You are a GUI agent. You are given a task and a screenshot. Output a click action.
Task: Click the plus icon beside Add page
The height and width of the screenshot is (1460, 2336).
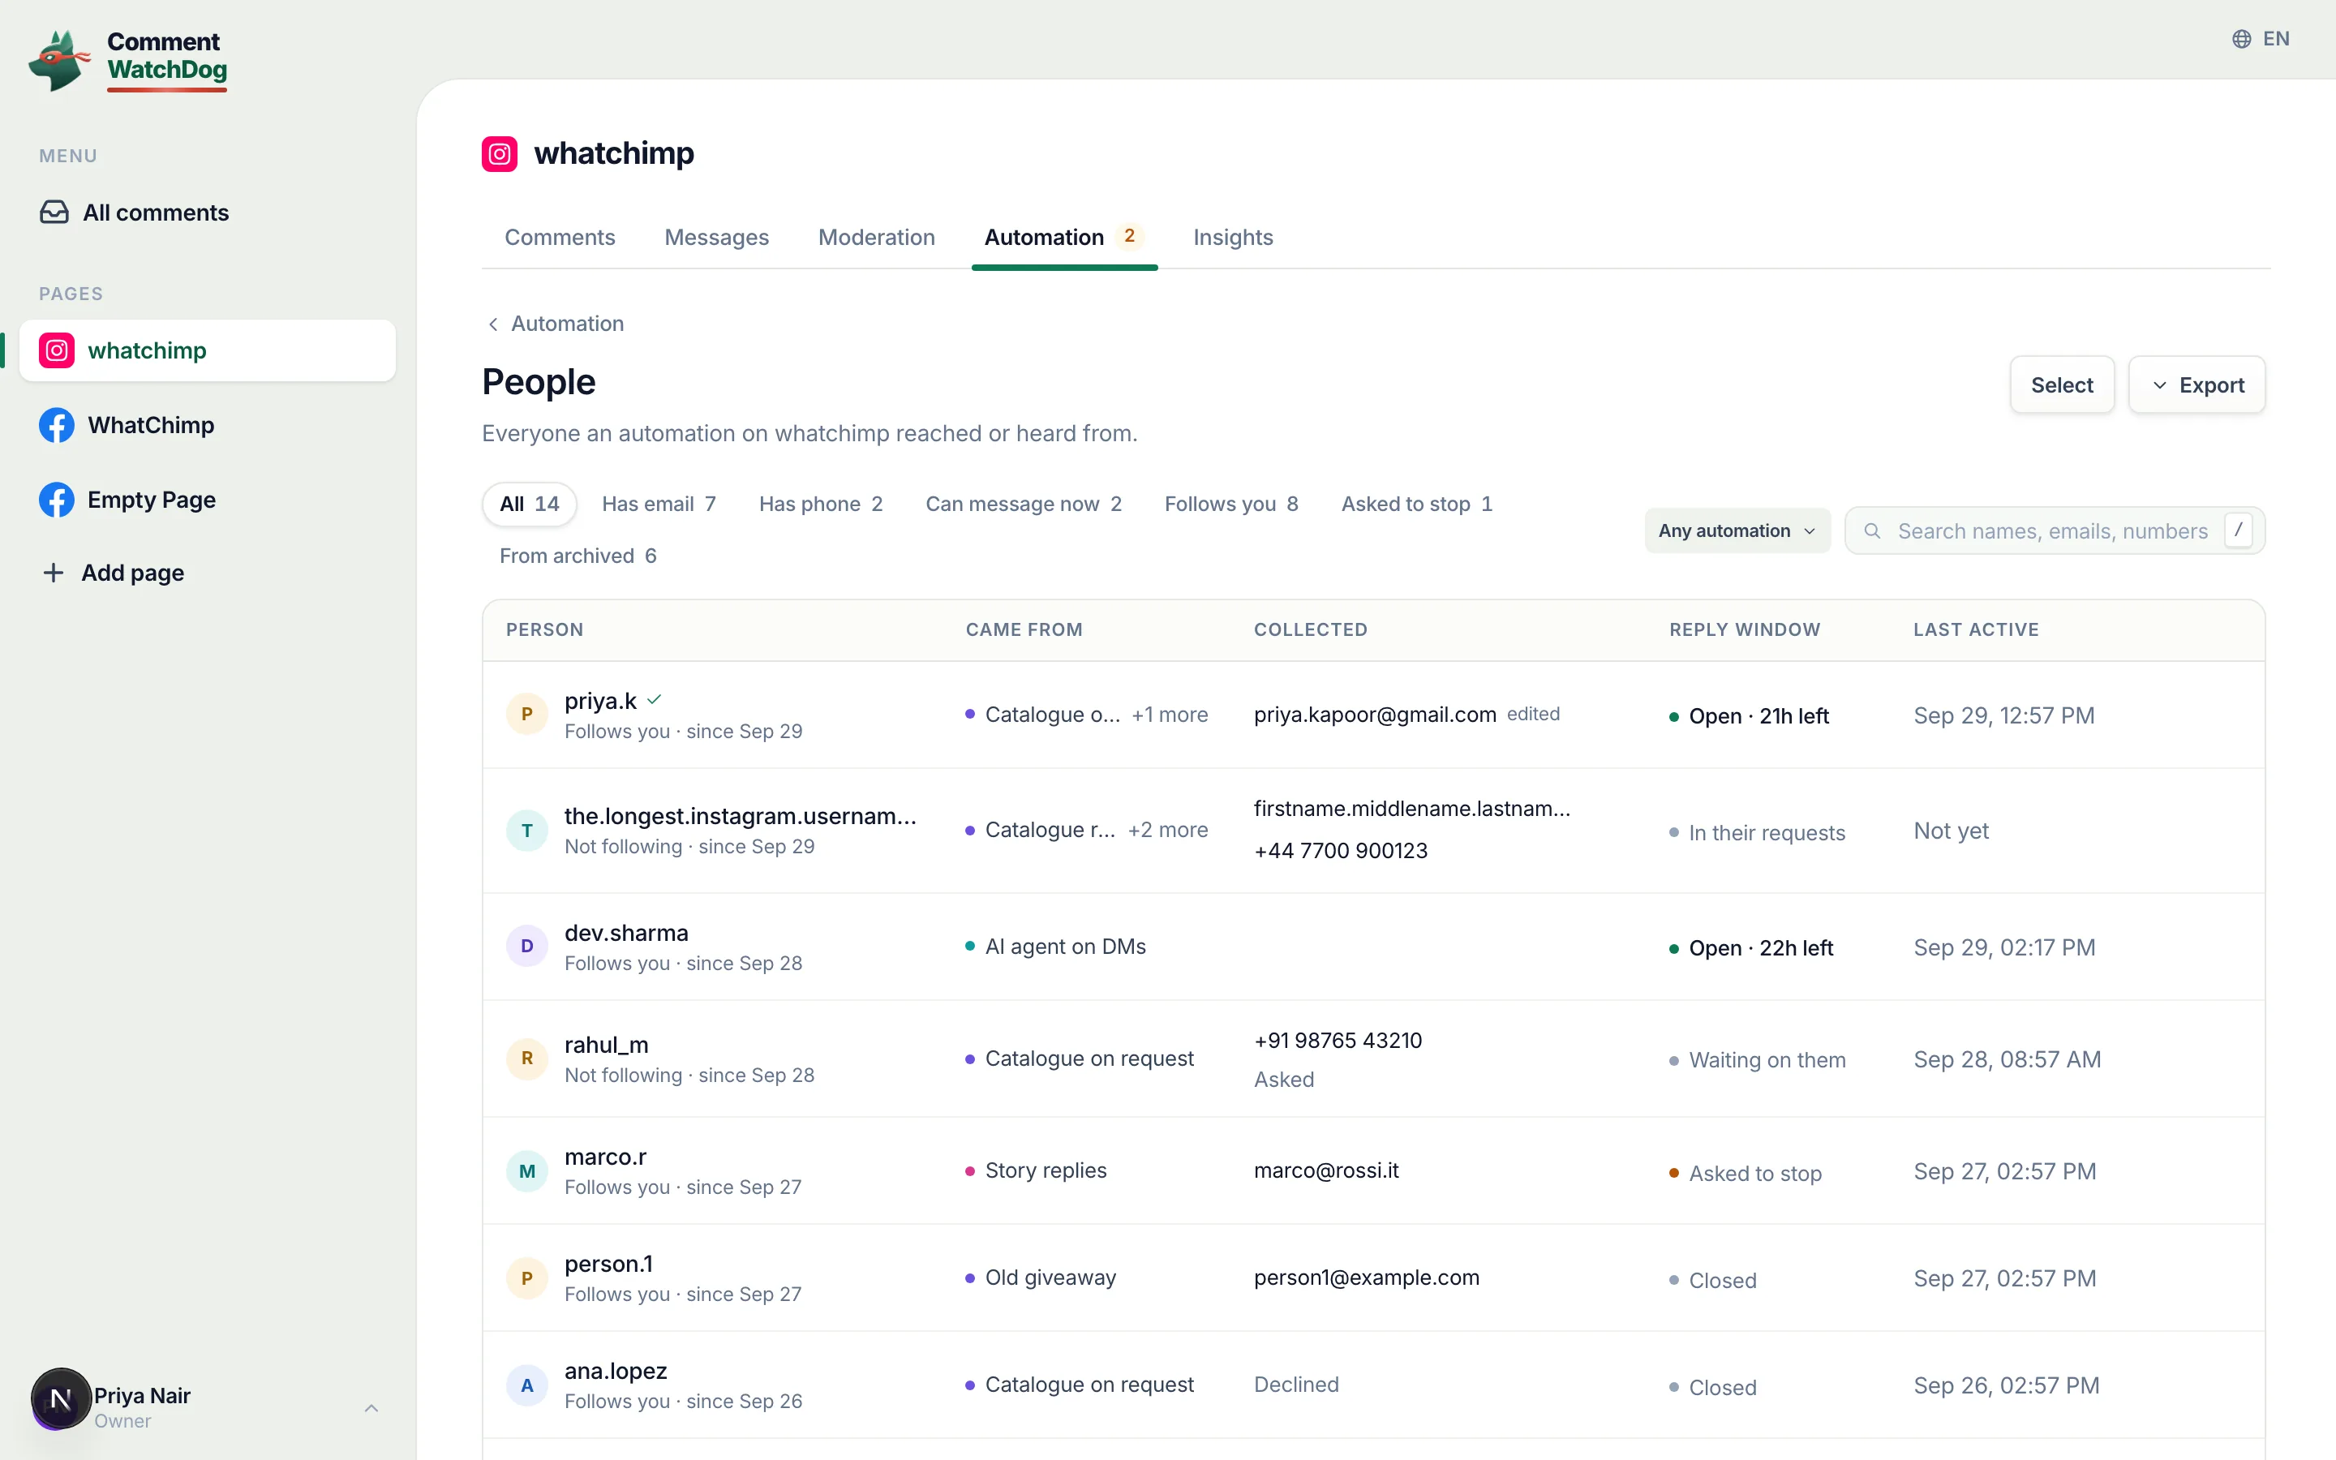(54, 573)
